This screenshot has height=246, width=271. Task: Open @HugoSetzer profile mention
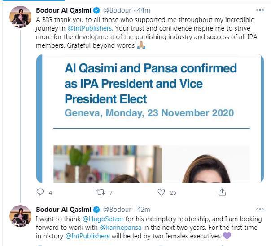pos(81,219)
